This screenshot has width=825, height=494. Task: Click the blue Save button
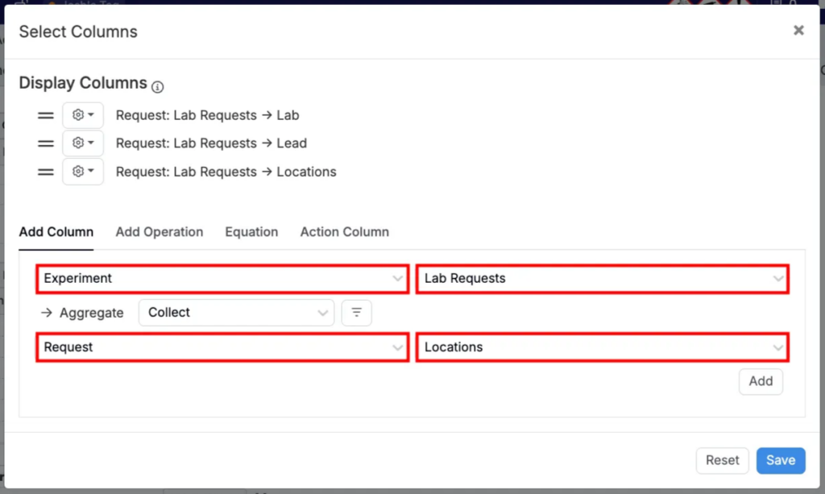click(x=780, y=460)
